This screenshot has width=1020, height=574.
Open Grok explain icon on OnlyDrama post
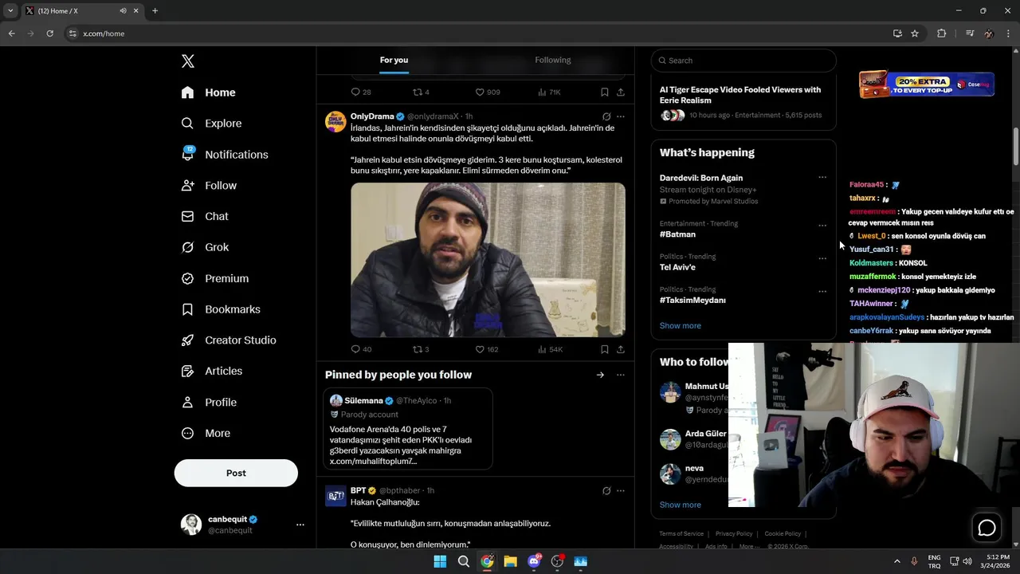(x=606, y=116)
